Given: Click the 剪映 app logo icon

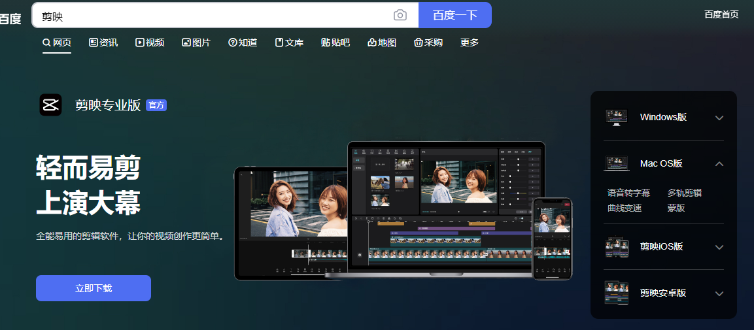Looking at the screenshot, I should coord(50,105).
